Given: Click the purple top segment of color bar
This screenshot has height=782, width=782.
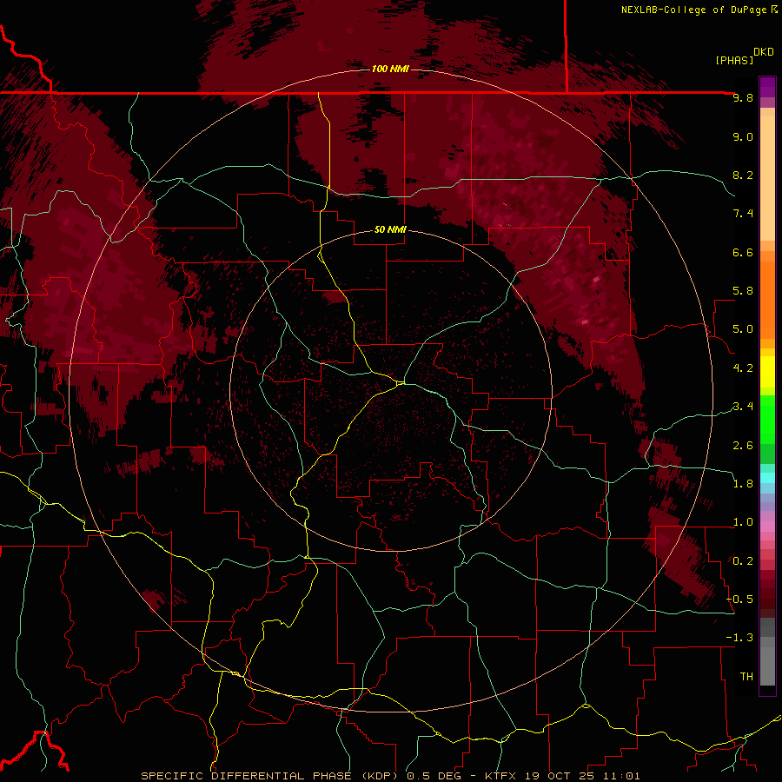Looking at the screenshot, I should pos(767,87).
